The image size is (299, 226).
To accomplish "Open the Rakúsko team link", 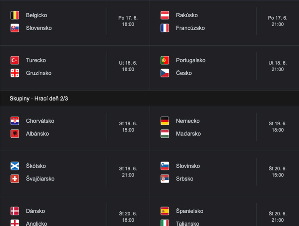I will point(187,15).
